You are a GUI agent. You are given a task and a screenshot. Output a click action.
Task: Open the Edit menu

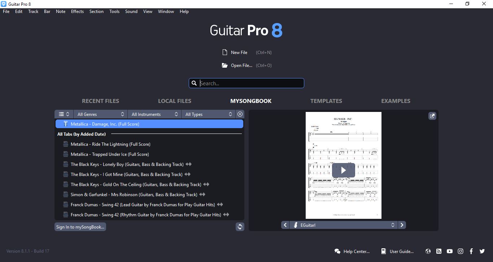(x=19, y=12)
